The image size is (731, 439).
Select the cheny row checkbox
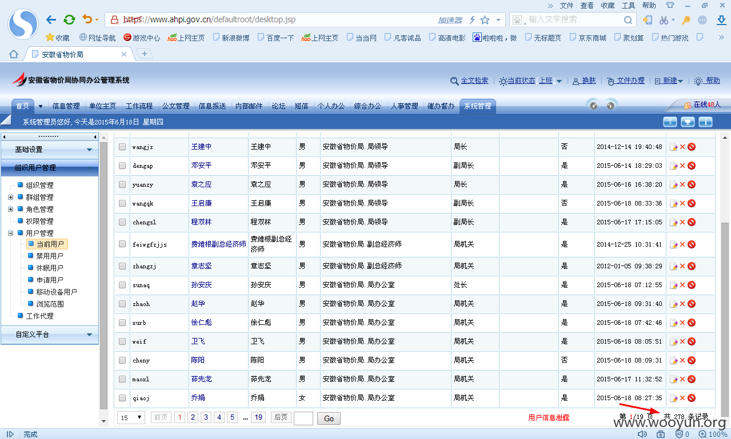point(122,360)
